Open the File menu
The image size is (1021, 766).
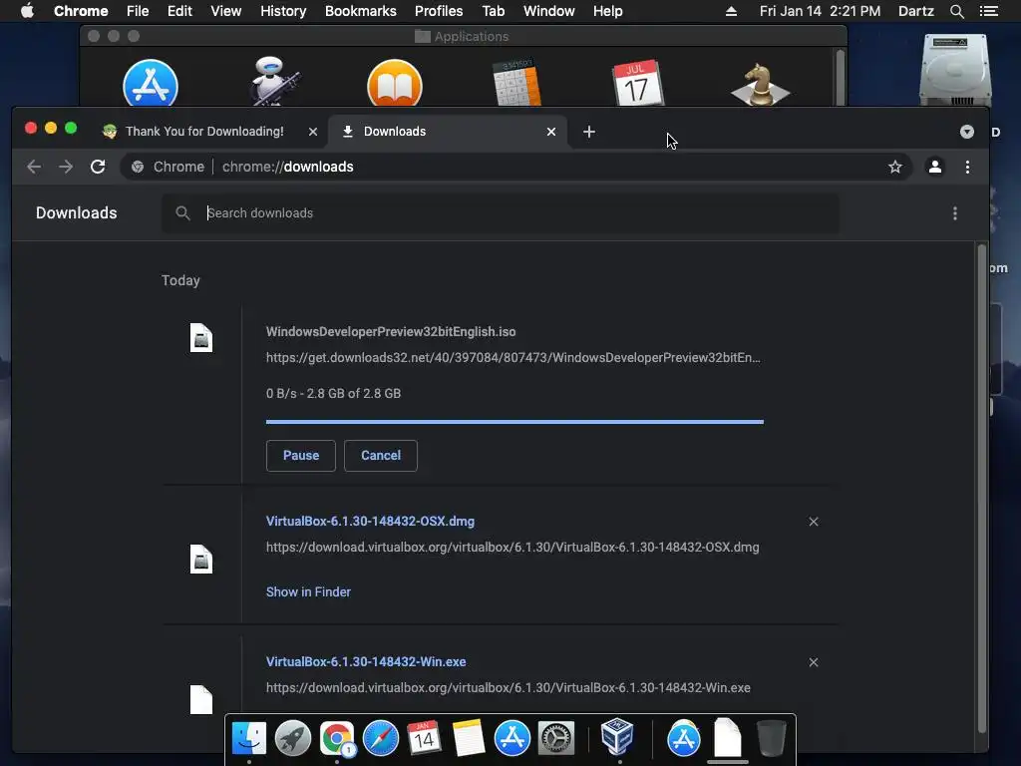coord(138,11)
